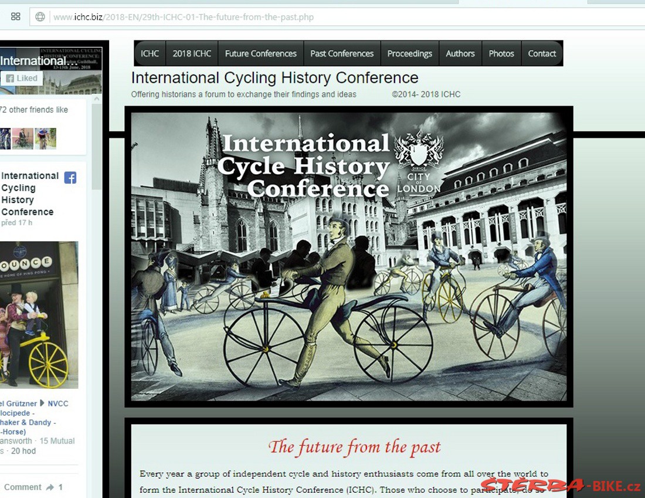Screen dimensions: 645x498
Task: Open the ICHC menu item
Action: click(x=150, y=53)
